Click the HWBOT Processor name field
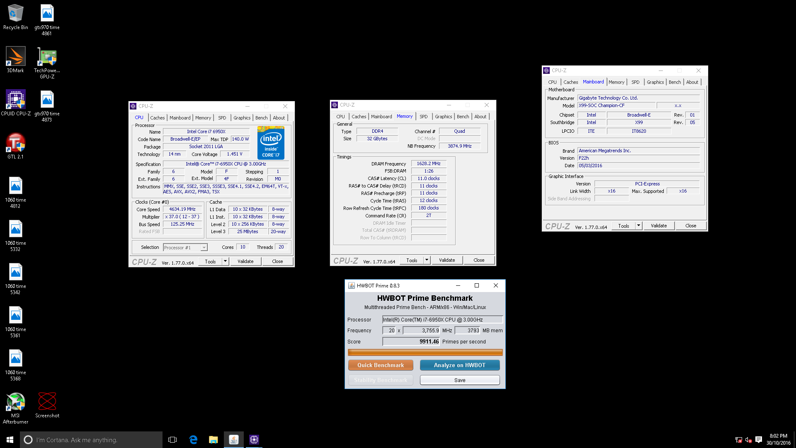The width and height of the screenshot is (796, 448). (442, 319)
